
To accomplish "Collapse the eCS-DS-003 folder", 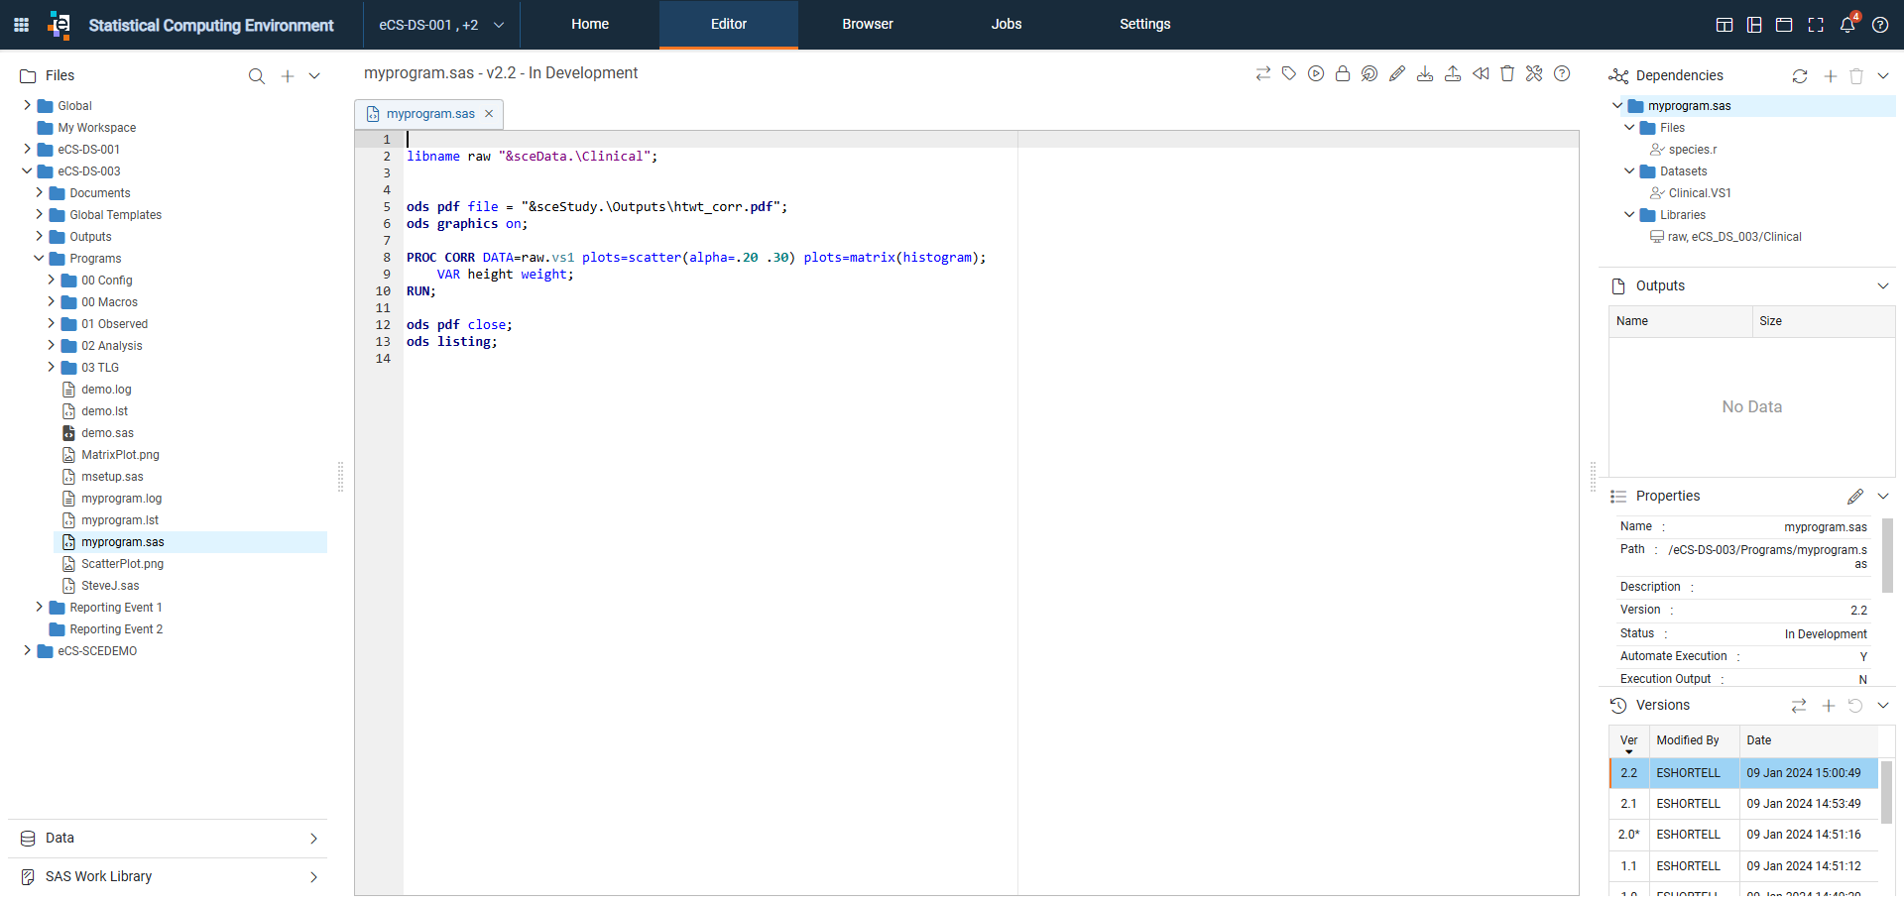I will [27, 170].
